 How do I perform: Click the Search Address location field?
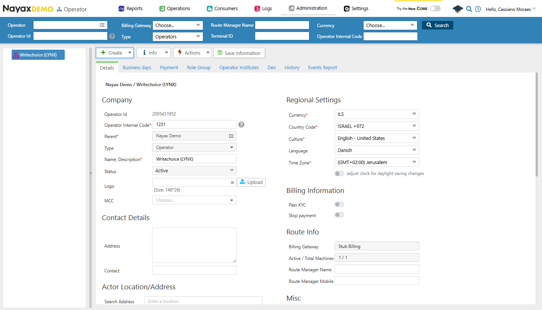(203, 301)
